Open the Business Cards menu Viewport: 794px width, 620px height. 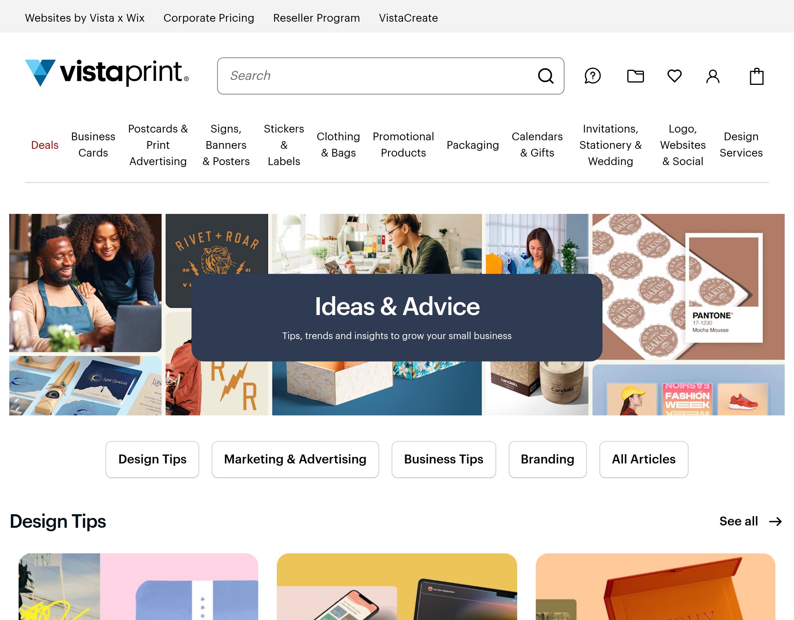tap(93, 145)
